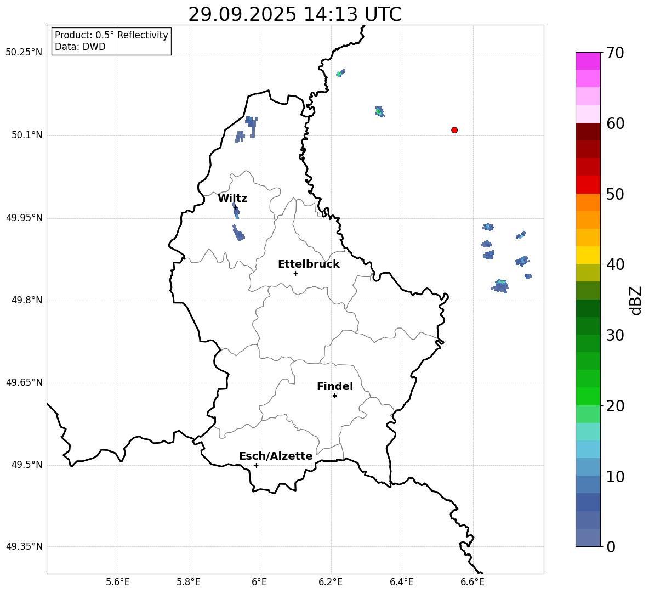This screenshot has width=649, height=593.
Task: Click the 6.4°E longitude label
Action: click(x=401, y=582)
